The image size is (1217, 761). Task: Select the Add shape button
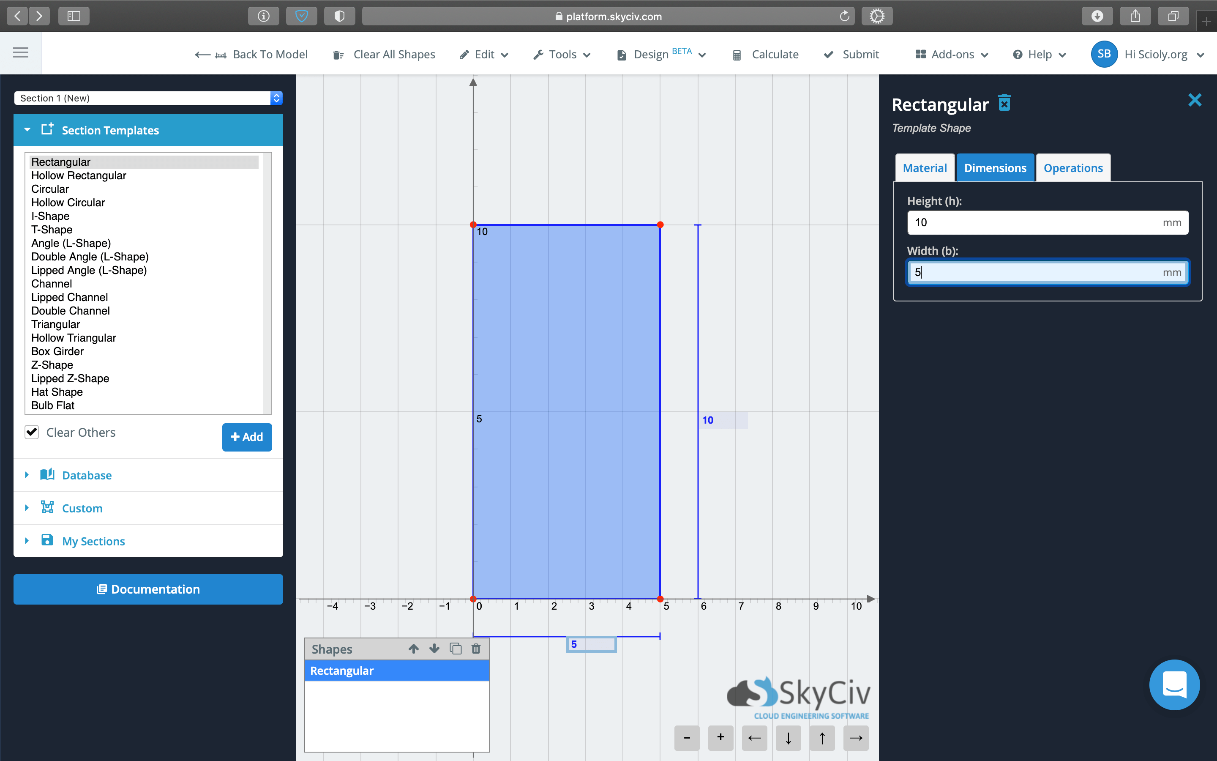(x=247, y=437)
